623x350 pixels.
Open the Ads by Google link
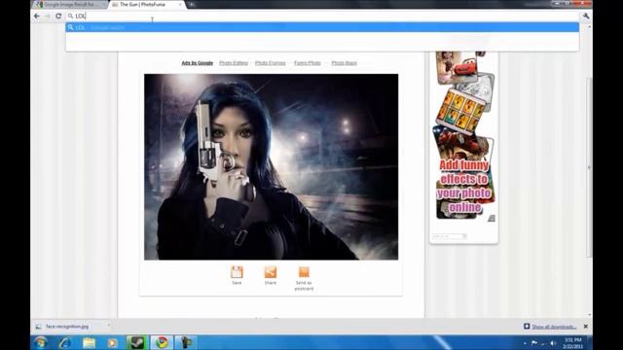point(197,63)
